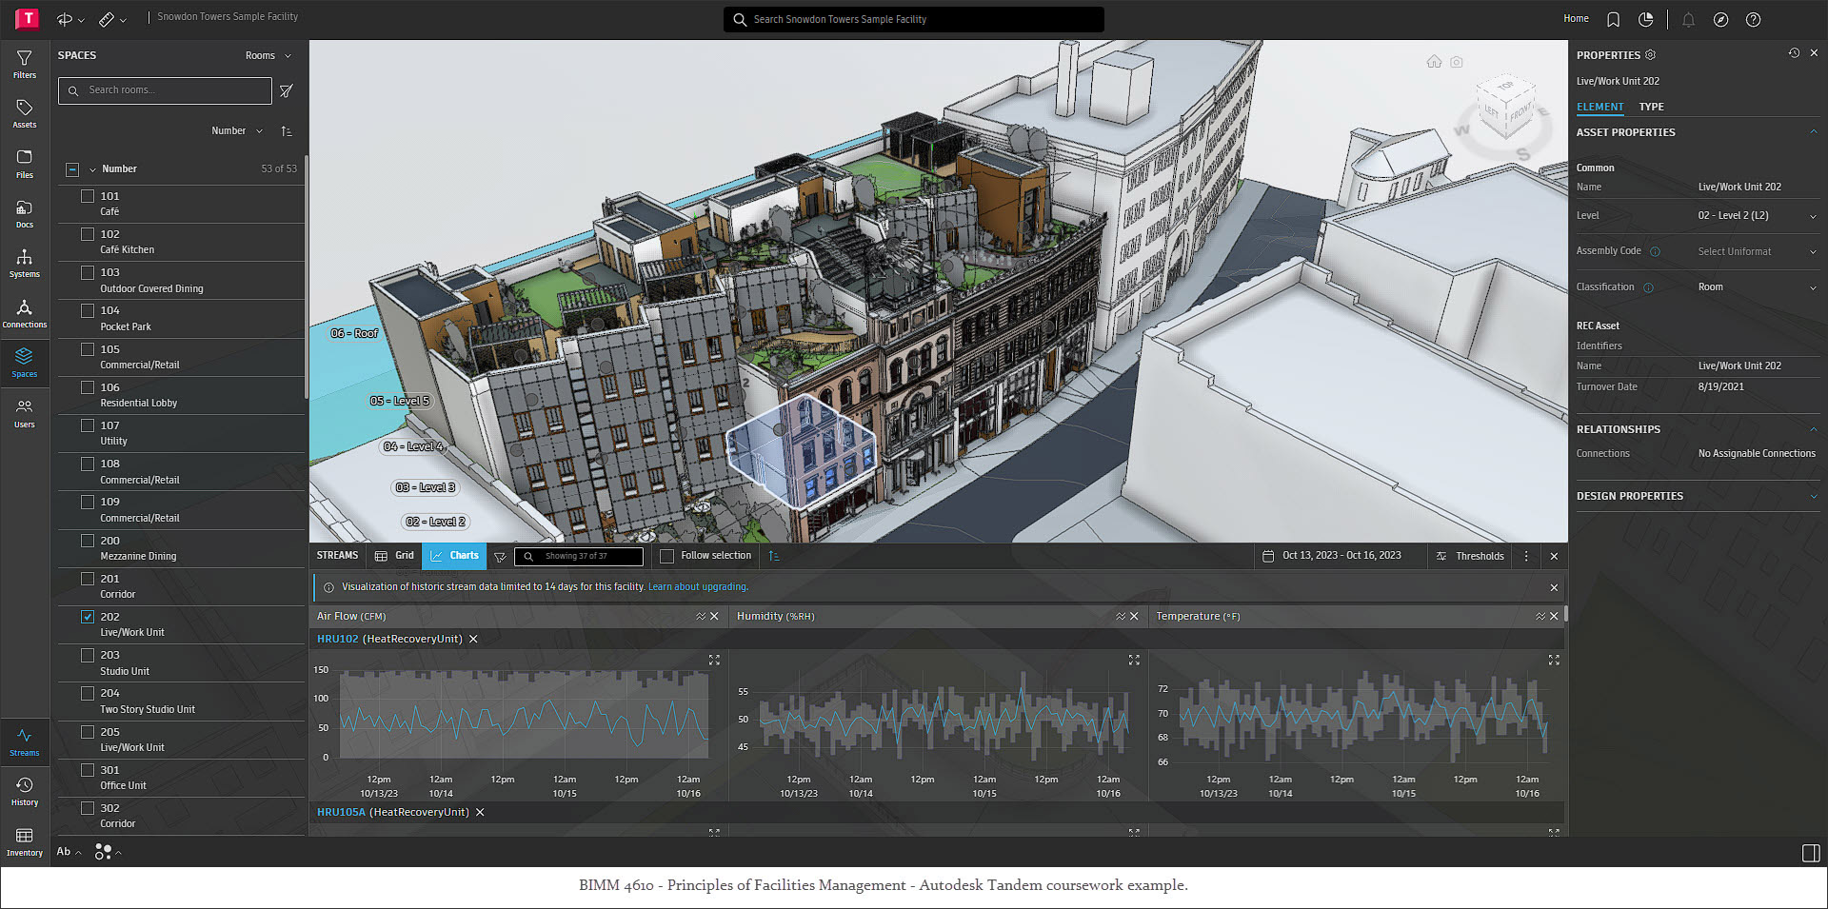Collapse the Humidity chart column

pos(1121,617)
